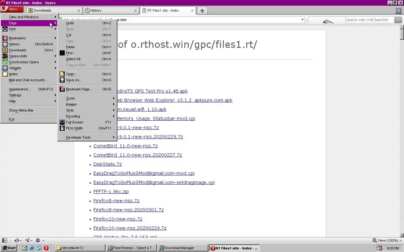Click the CVM SearXNG search field
404x252 pixels.
[x=370, y=20]
